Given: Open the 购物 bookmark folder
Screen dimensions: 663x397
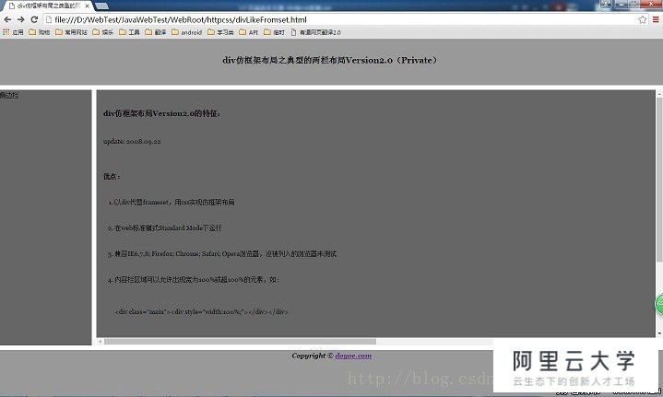Looking at the screenshot, I should click(x=40, y=32).
